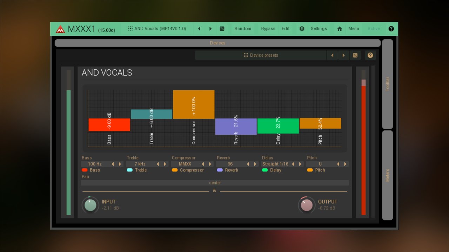
Task: Click the INPUT gain knob
Action: pos(90,205)
